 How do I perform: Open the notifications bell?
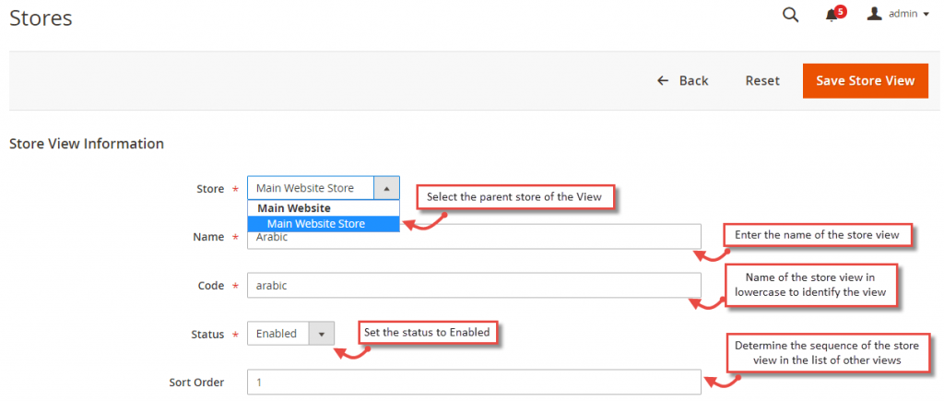pos(835,14)
